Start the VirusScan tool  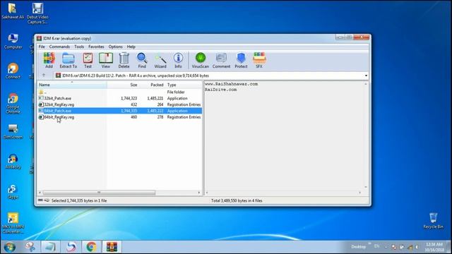[201, 61]
